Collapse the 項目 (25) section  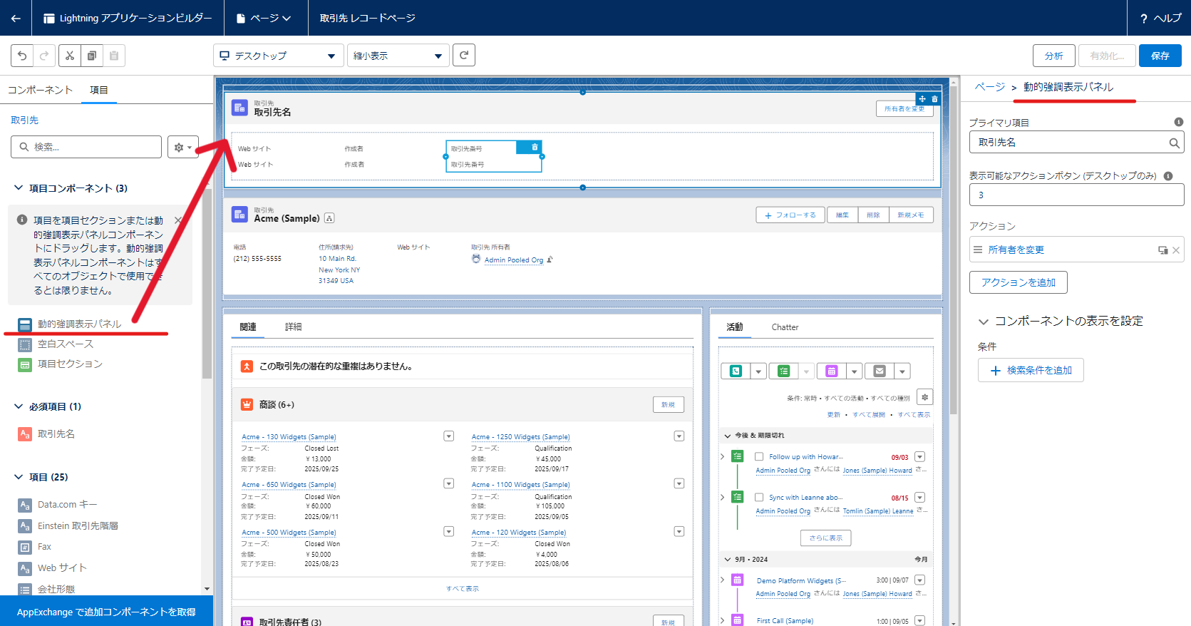coord(19,477)
